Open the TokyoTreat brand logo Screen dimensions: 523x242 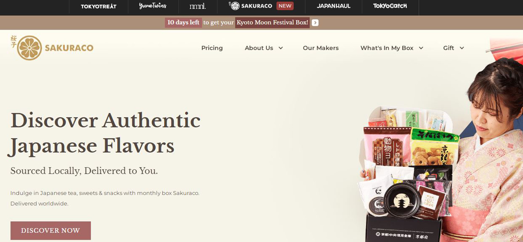tap(98, 6)
